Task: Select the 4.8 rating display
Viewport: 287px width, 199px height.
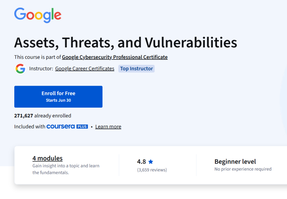Action: (x=142, y=161)
